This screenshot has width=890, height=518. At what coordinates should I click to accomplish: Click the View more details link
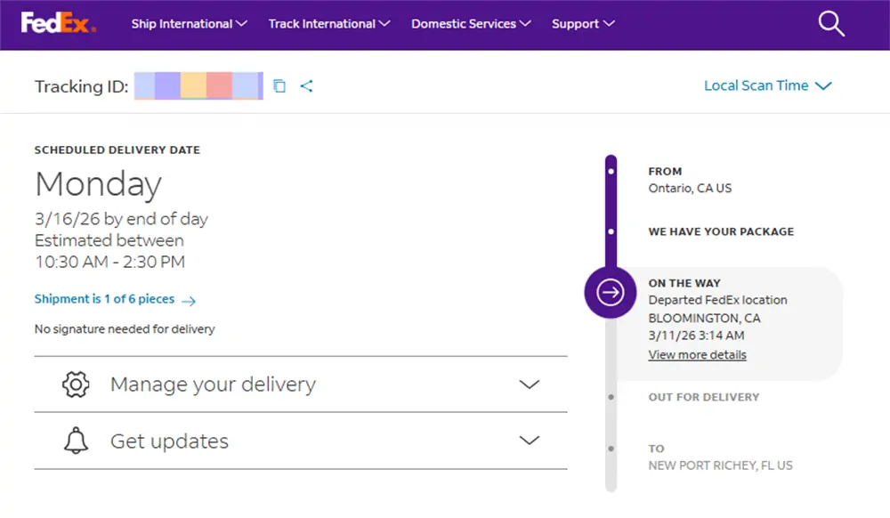tap(697, 355)
